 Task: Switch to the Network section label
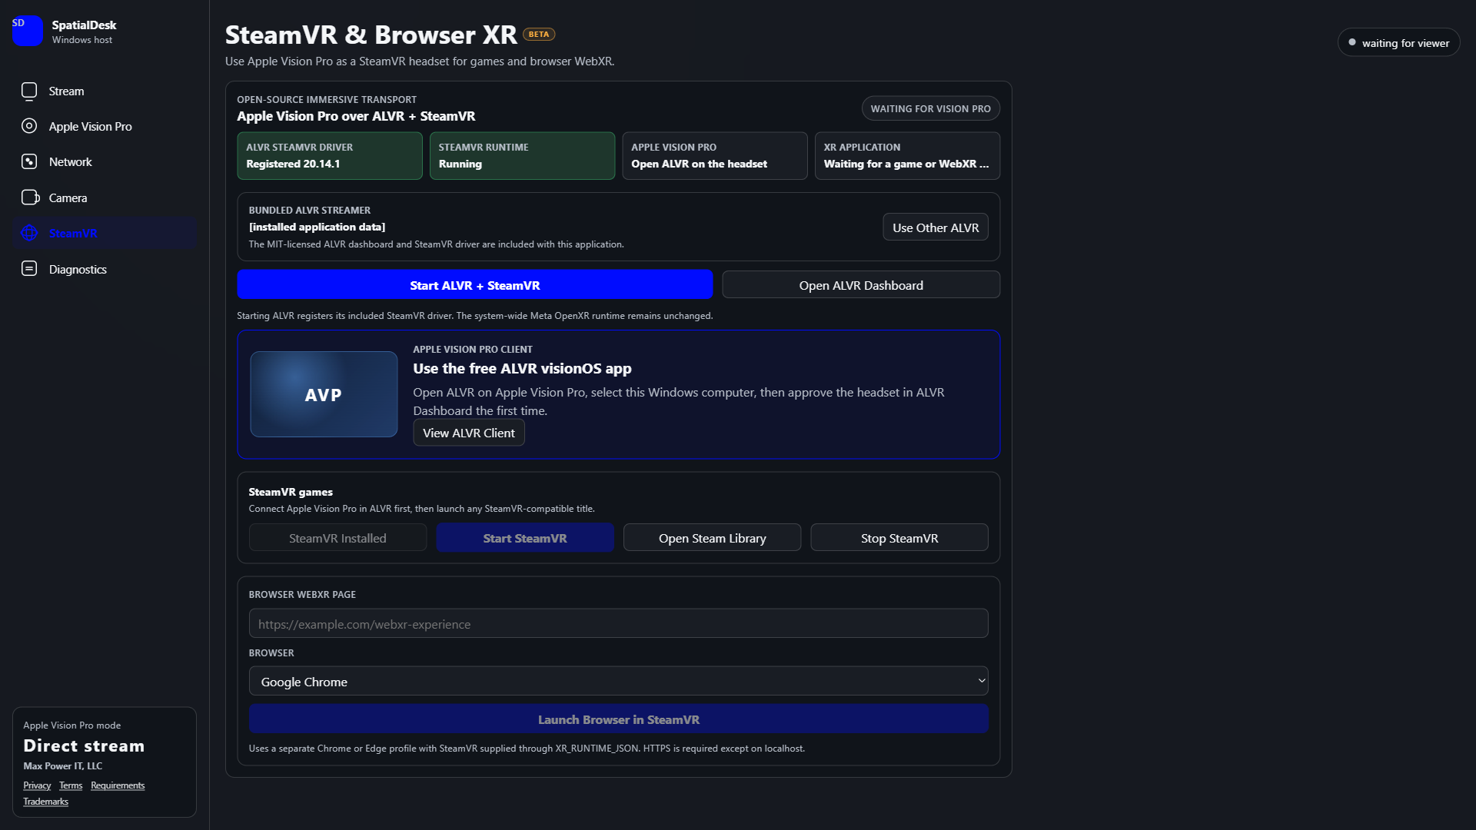click(71, 162)
